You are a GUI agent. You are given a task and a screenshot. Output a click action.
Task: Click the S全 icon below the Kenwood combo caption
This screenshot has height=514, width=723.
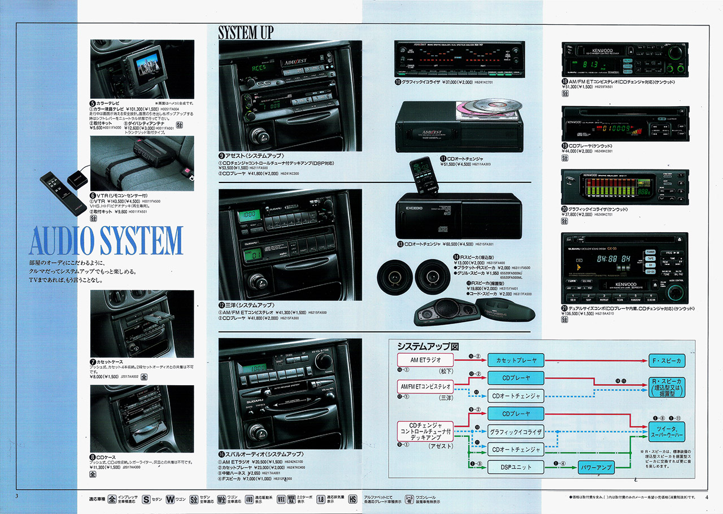(564, 319)
